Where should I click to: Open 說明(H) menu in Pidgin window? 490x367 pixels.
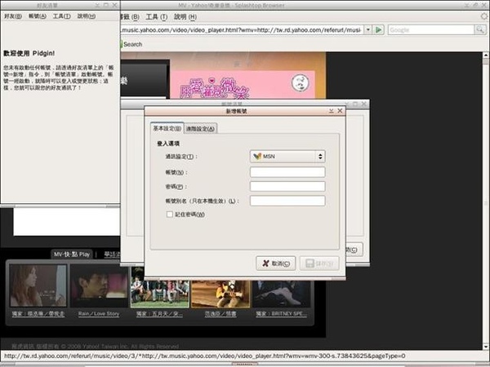coord(87,16)
